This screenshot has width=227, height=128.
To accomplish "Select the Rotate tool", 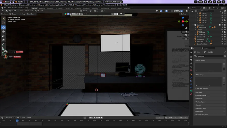I will coord(3,31).
